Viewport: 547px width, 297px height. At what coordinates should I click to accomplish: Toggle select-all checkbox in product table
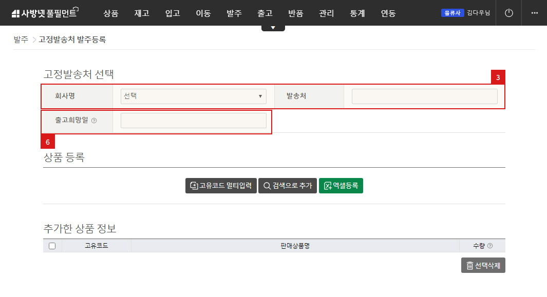coord(52,246)
